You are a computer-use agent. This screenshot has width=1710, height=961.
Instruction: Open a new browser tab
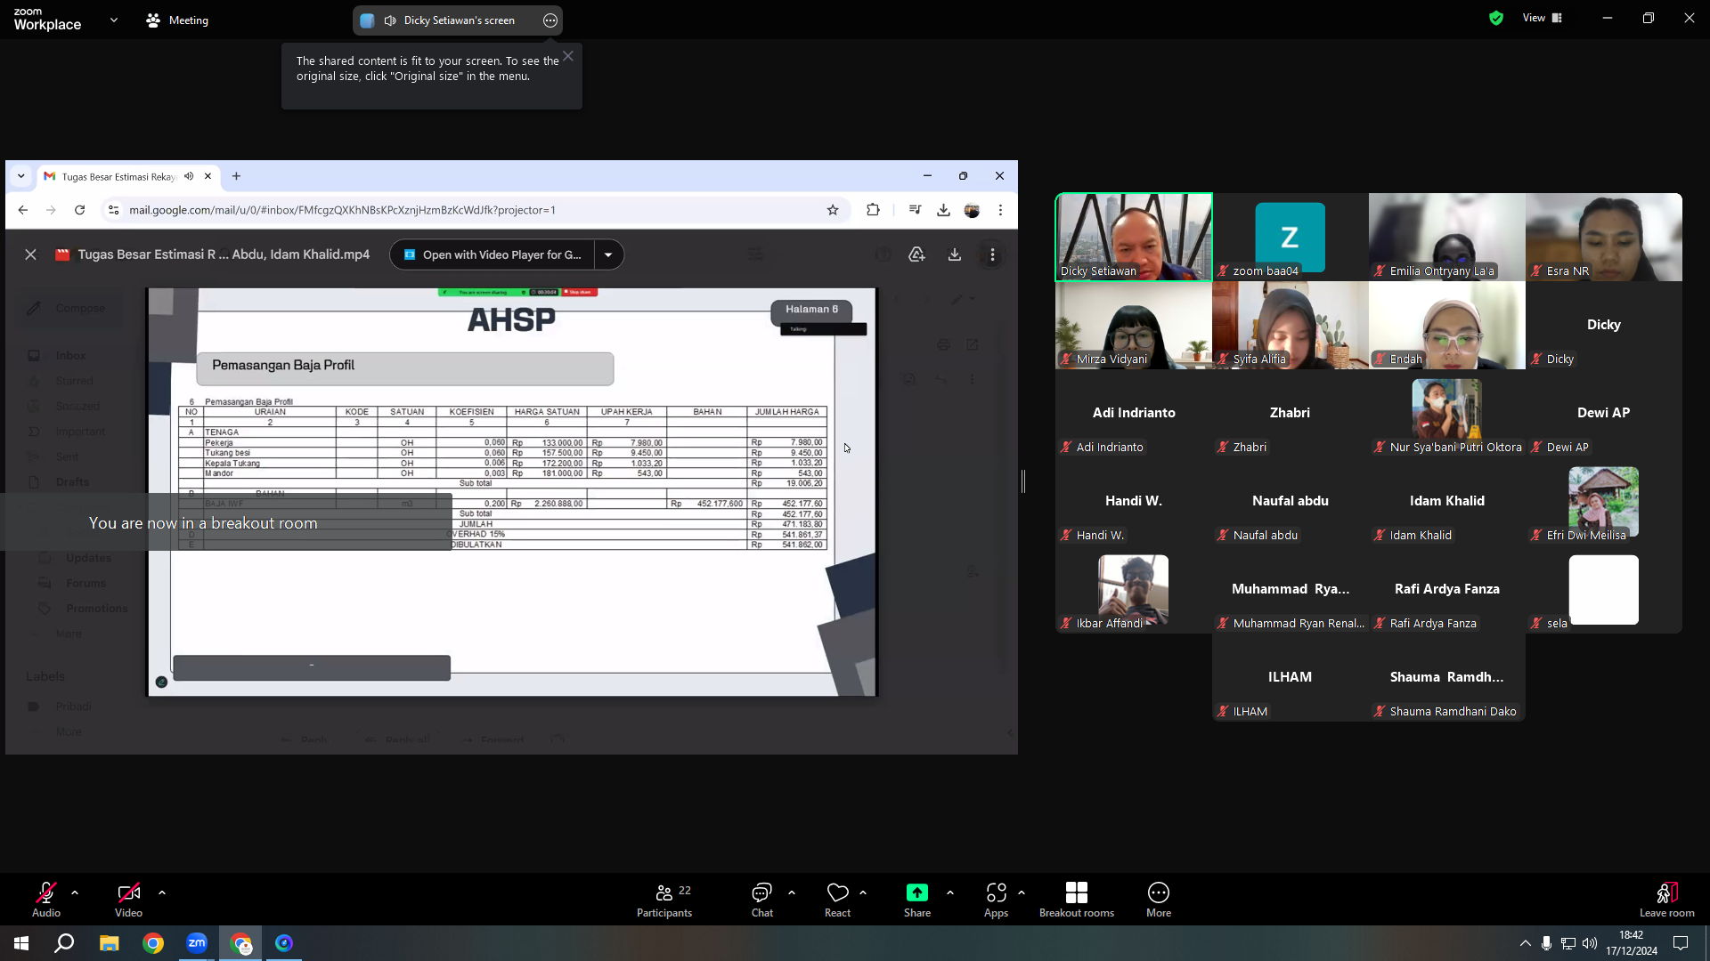coord(236,176)
